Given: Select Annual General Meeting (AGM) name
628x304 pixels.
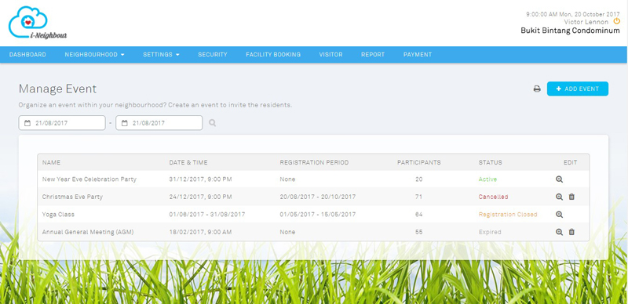Looking at the screenshot, I should tap(88, 232).
